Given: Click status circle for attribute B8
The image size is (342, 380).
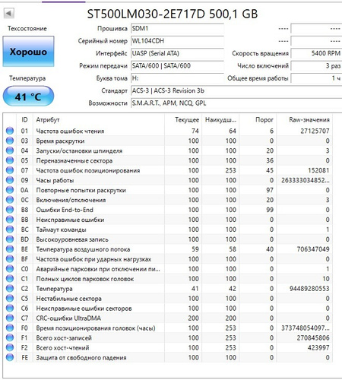Looking at the screenshot, I should click(x=10, y=210).
